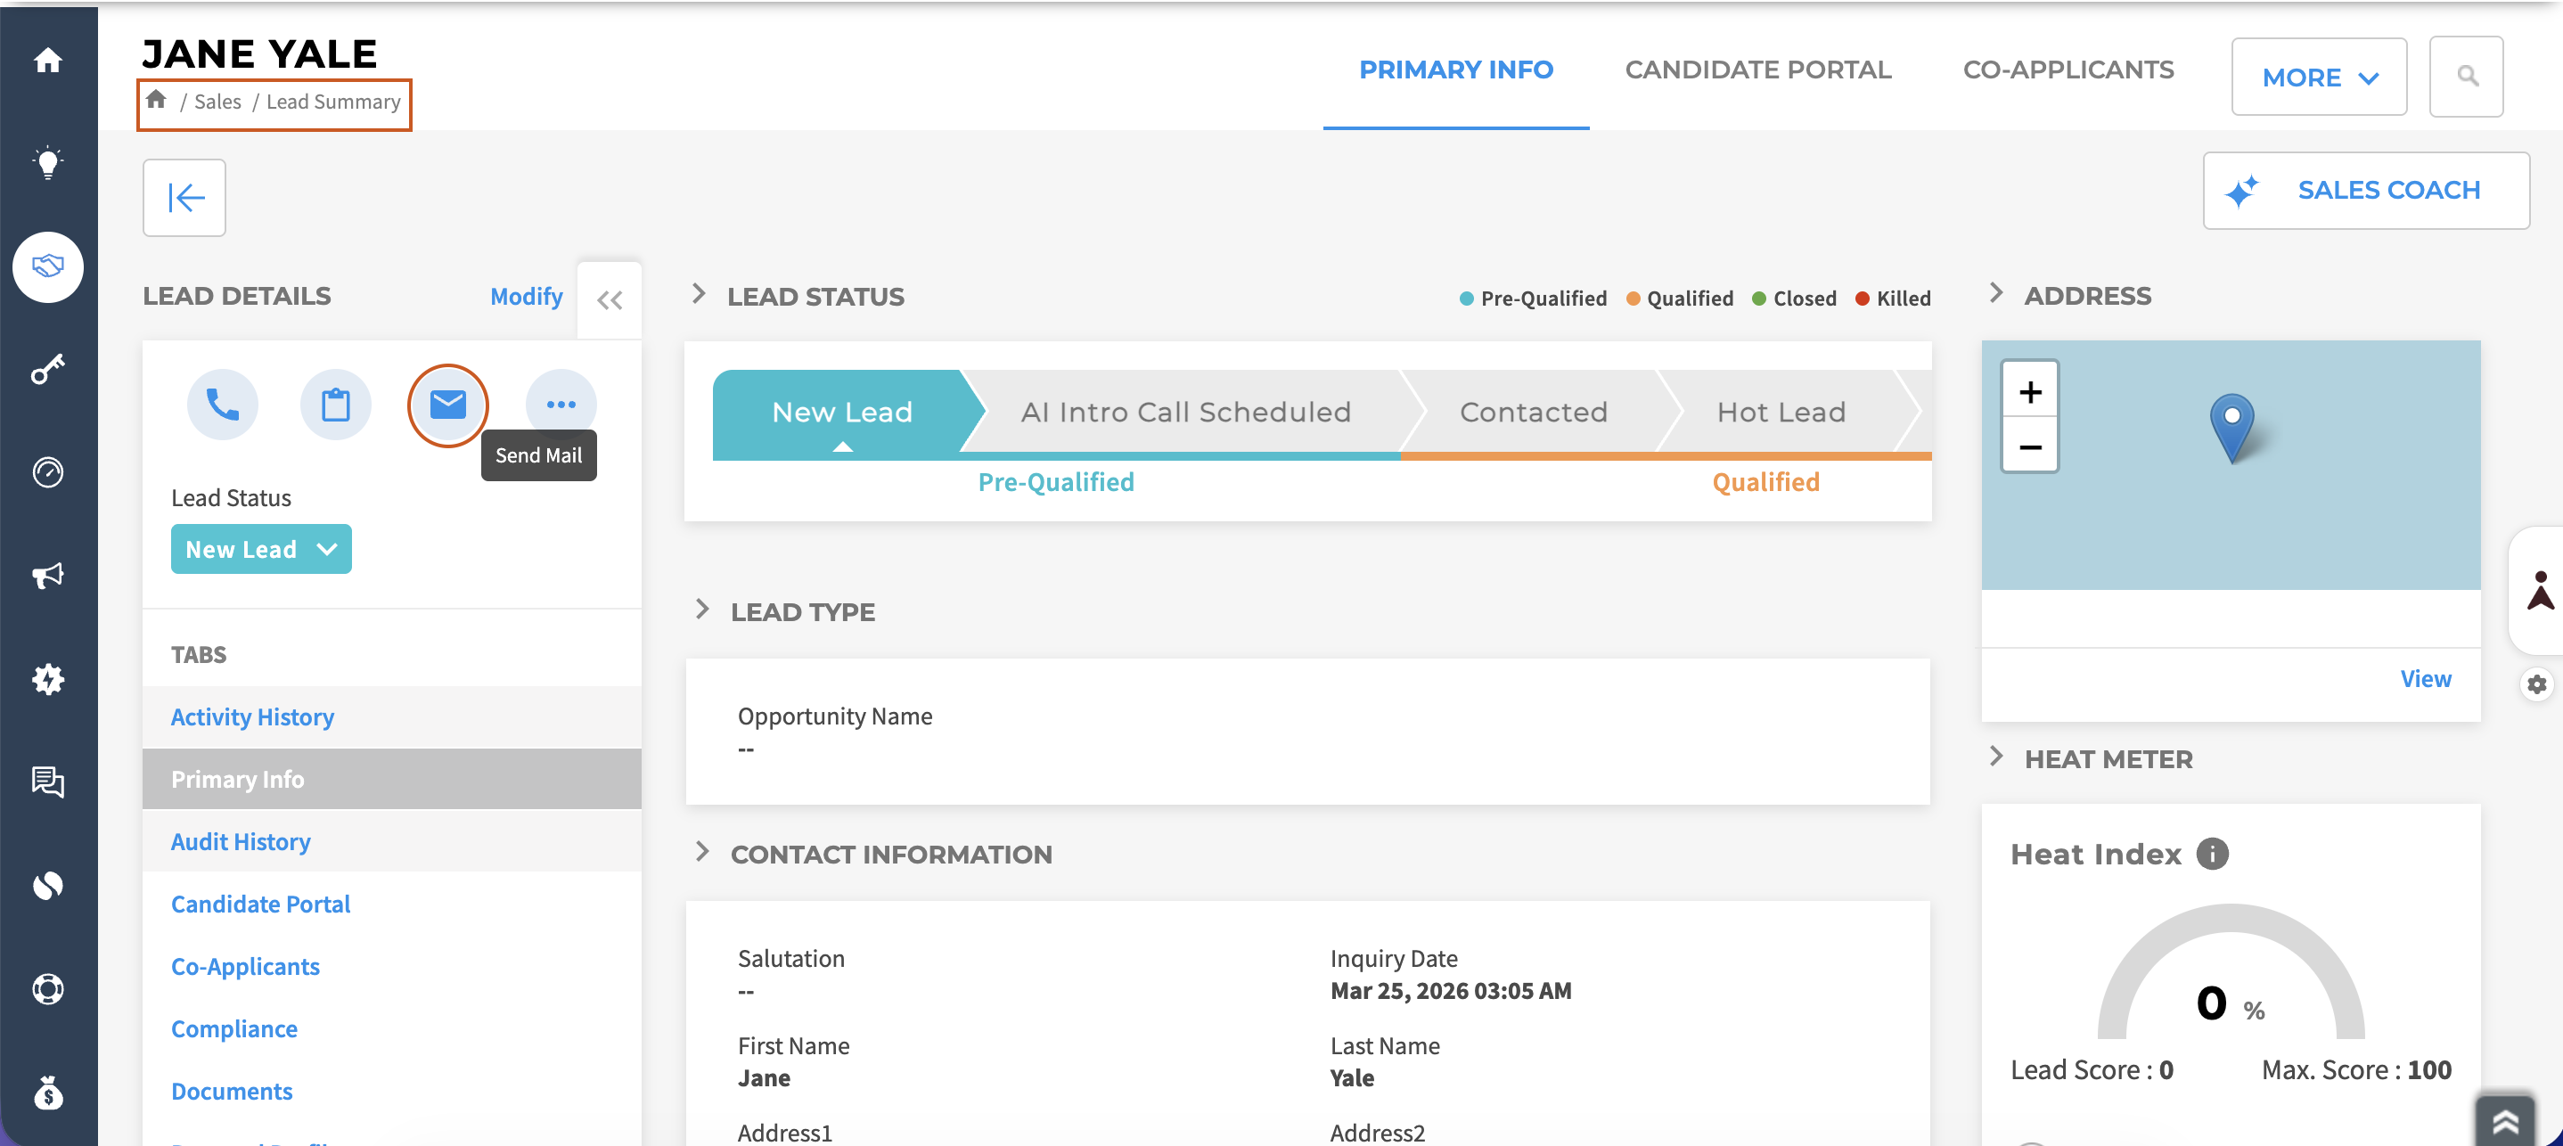Open the three-dots more actions icon
2563x1146 pixels.
coord(561,404)
